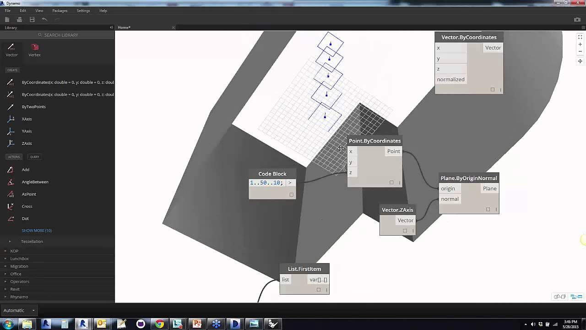The width and height of the screenshot is (586, 330).
Task: Toggle preview checkbox on List.FirstItem node
Action: tap(319, 289)
